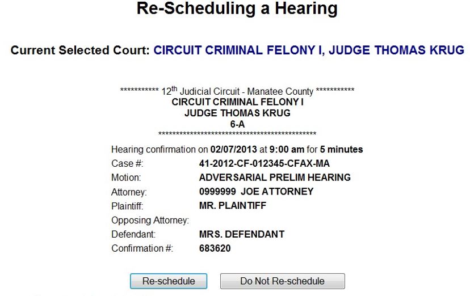Click attorney name 0999999 JOE ATTORNEY
This screenshot has height=296, width=470.
(x=256, y=192)
